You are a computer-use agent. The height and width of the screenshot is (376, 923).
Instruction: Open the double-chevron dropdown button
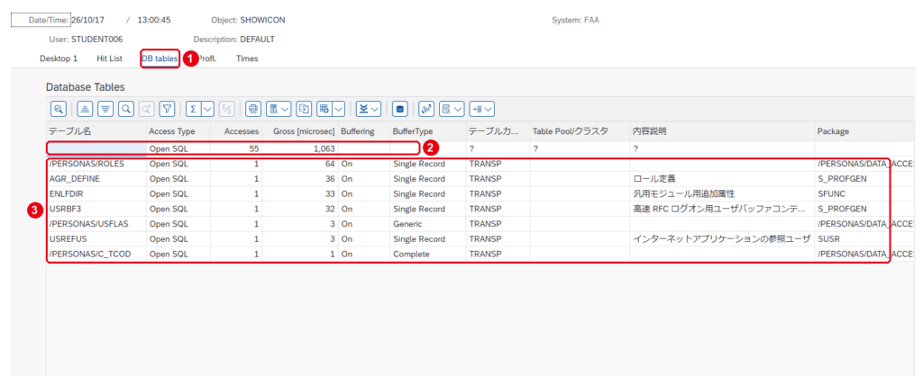pyautogui.click(x=369, y=109)
